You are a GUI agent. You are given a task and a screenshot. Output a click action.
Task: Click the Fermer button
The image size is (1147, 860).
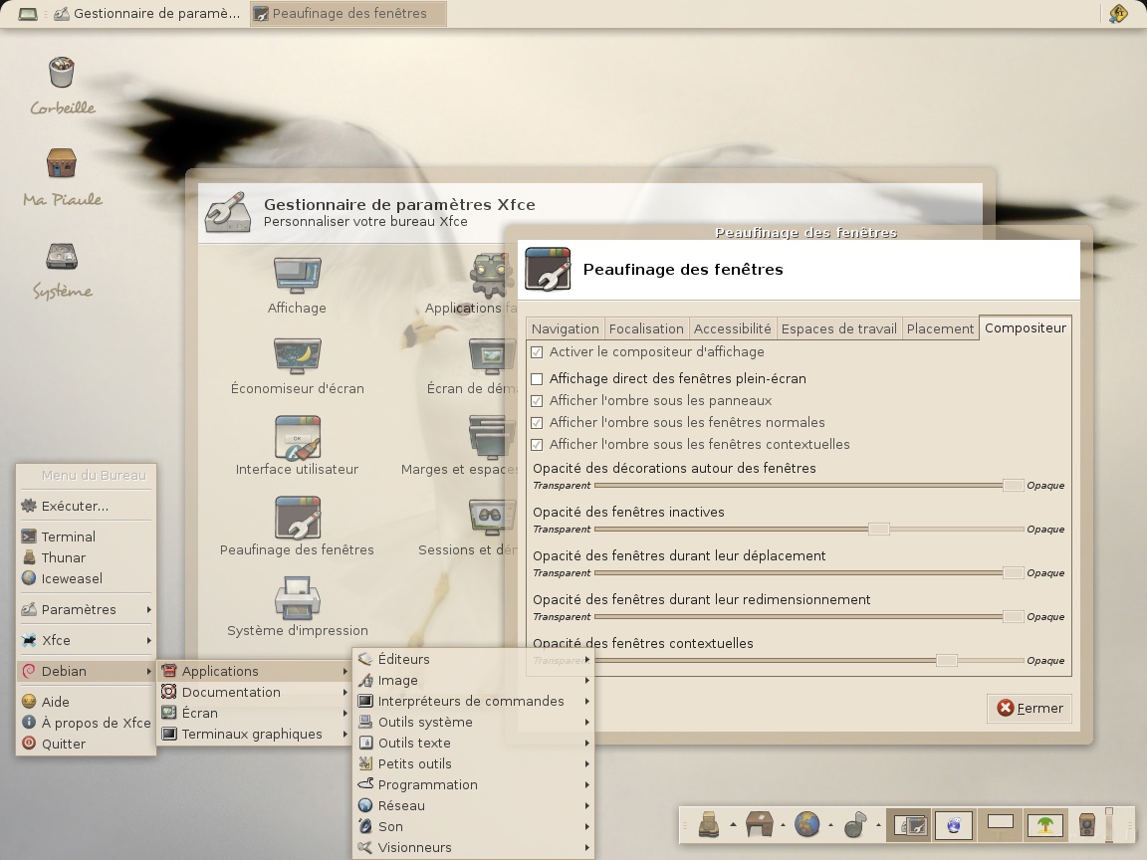click(x=1030, y=708)
